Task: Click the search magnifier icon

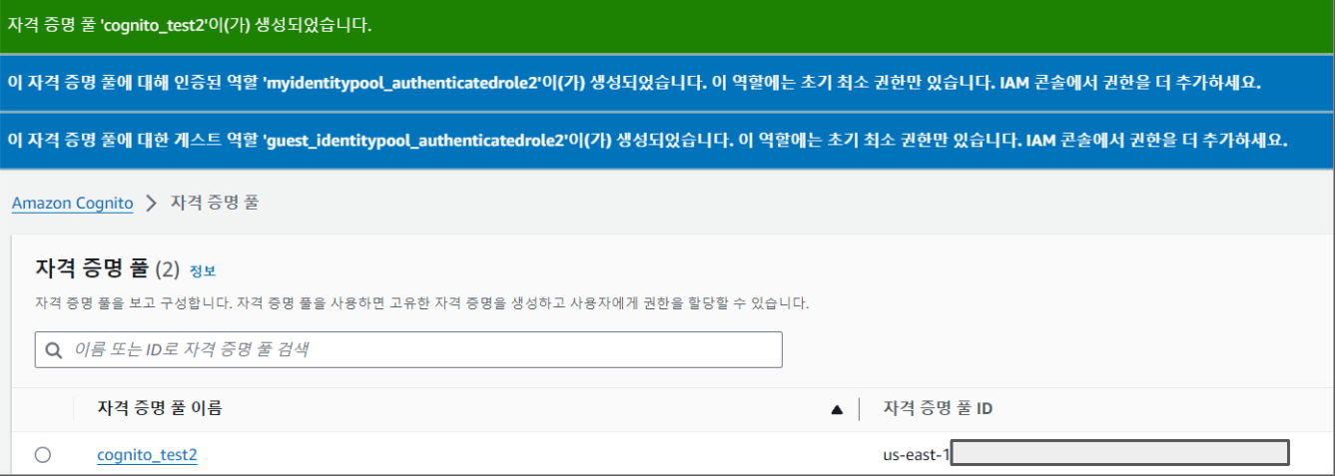Action: tap(54, 350)
